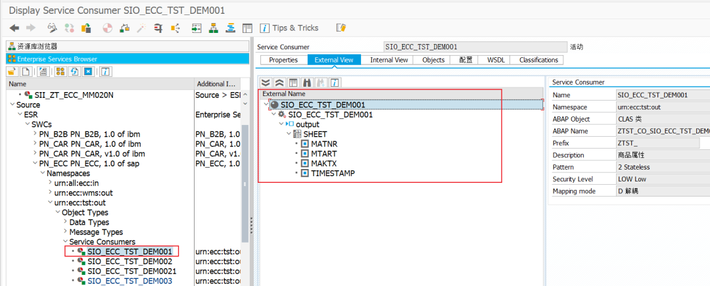This screenshot has height=286, width=710.
Task: Switch to the Properties tab
Action: click(283, 60)
